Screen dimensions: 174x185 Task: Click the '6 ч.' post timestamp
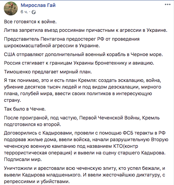click(24, 12)
